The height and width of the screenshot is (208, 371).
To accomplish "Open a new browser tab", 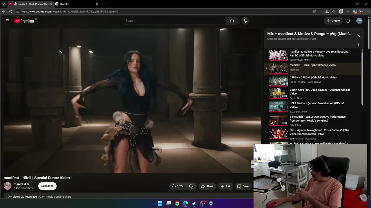I will pos(104,4).
